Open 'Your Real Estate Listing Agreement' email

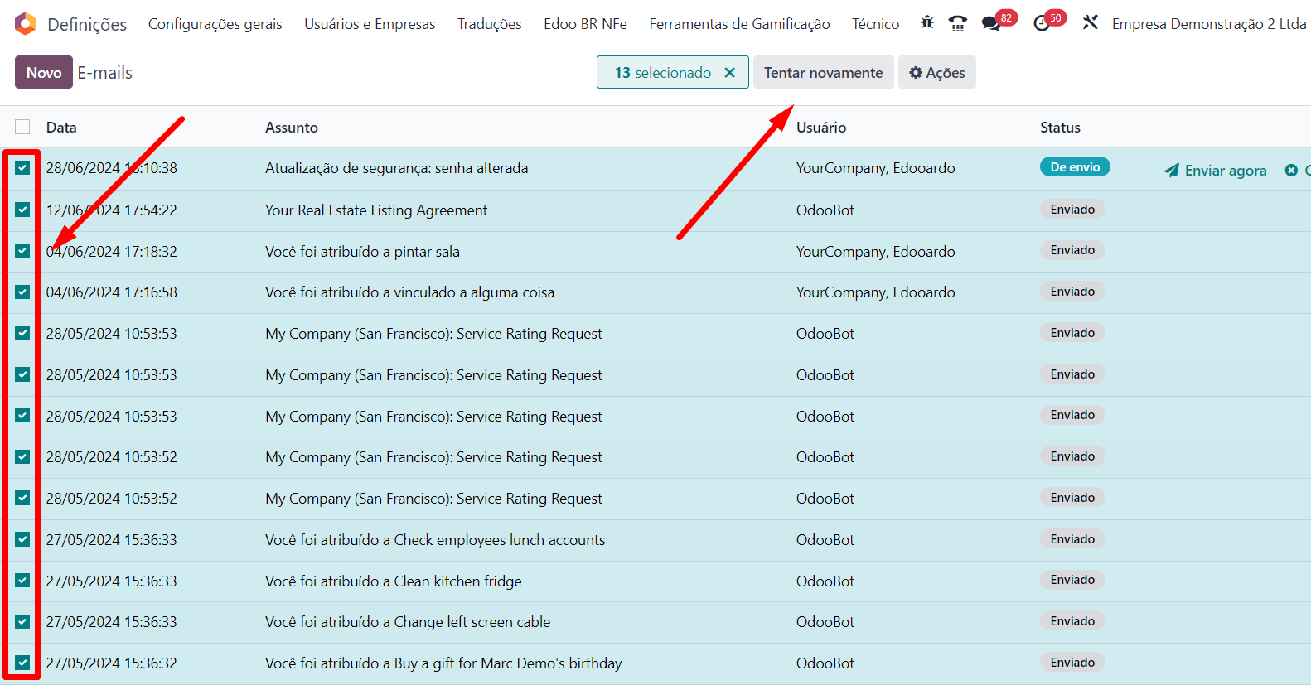pos(376,210)
